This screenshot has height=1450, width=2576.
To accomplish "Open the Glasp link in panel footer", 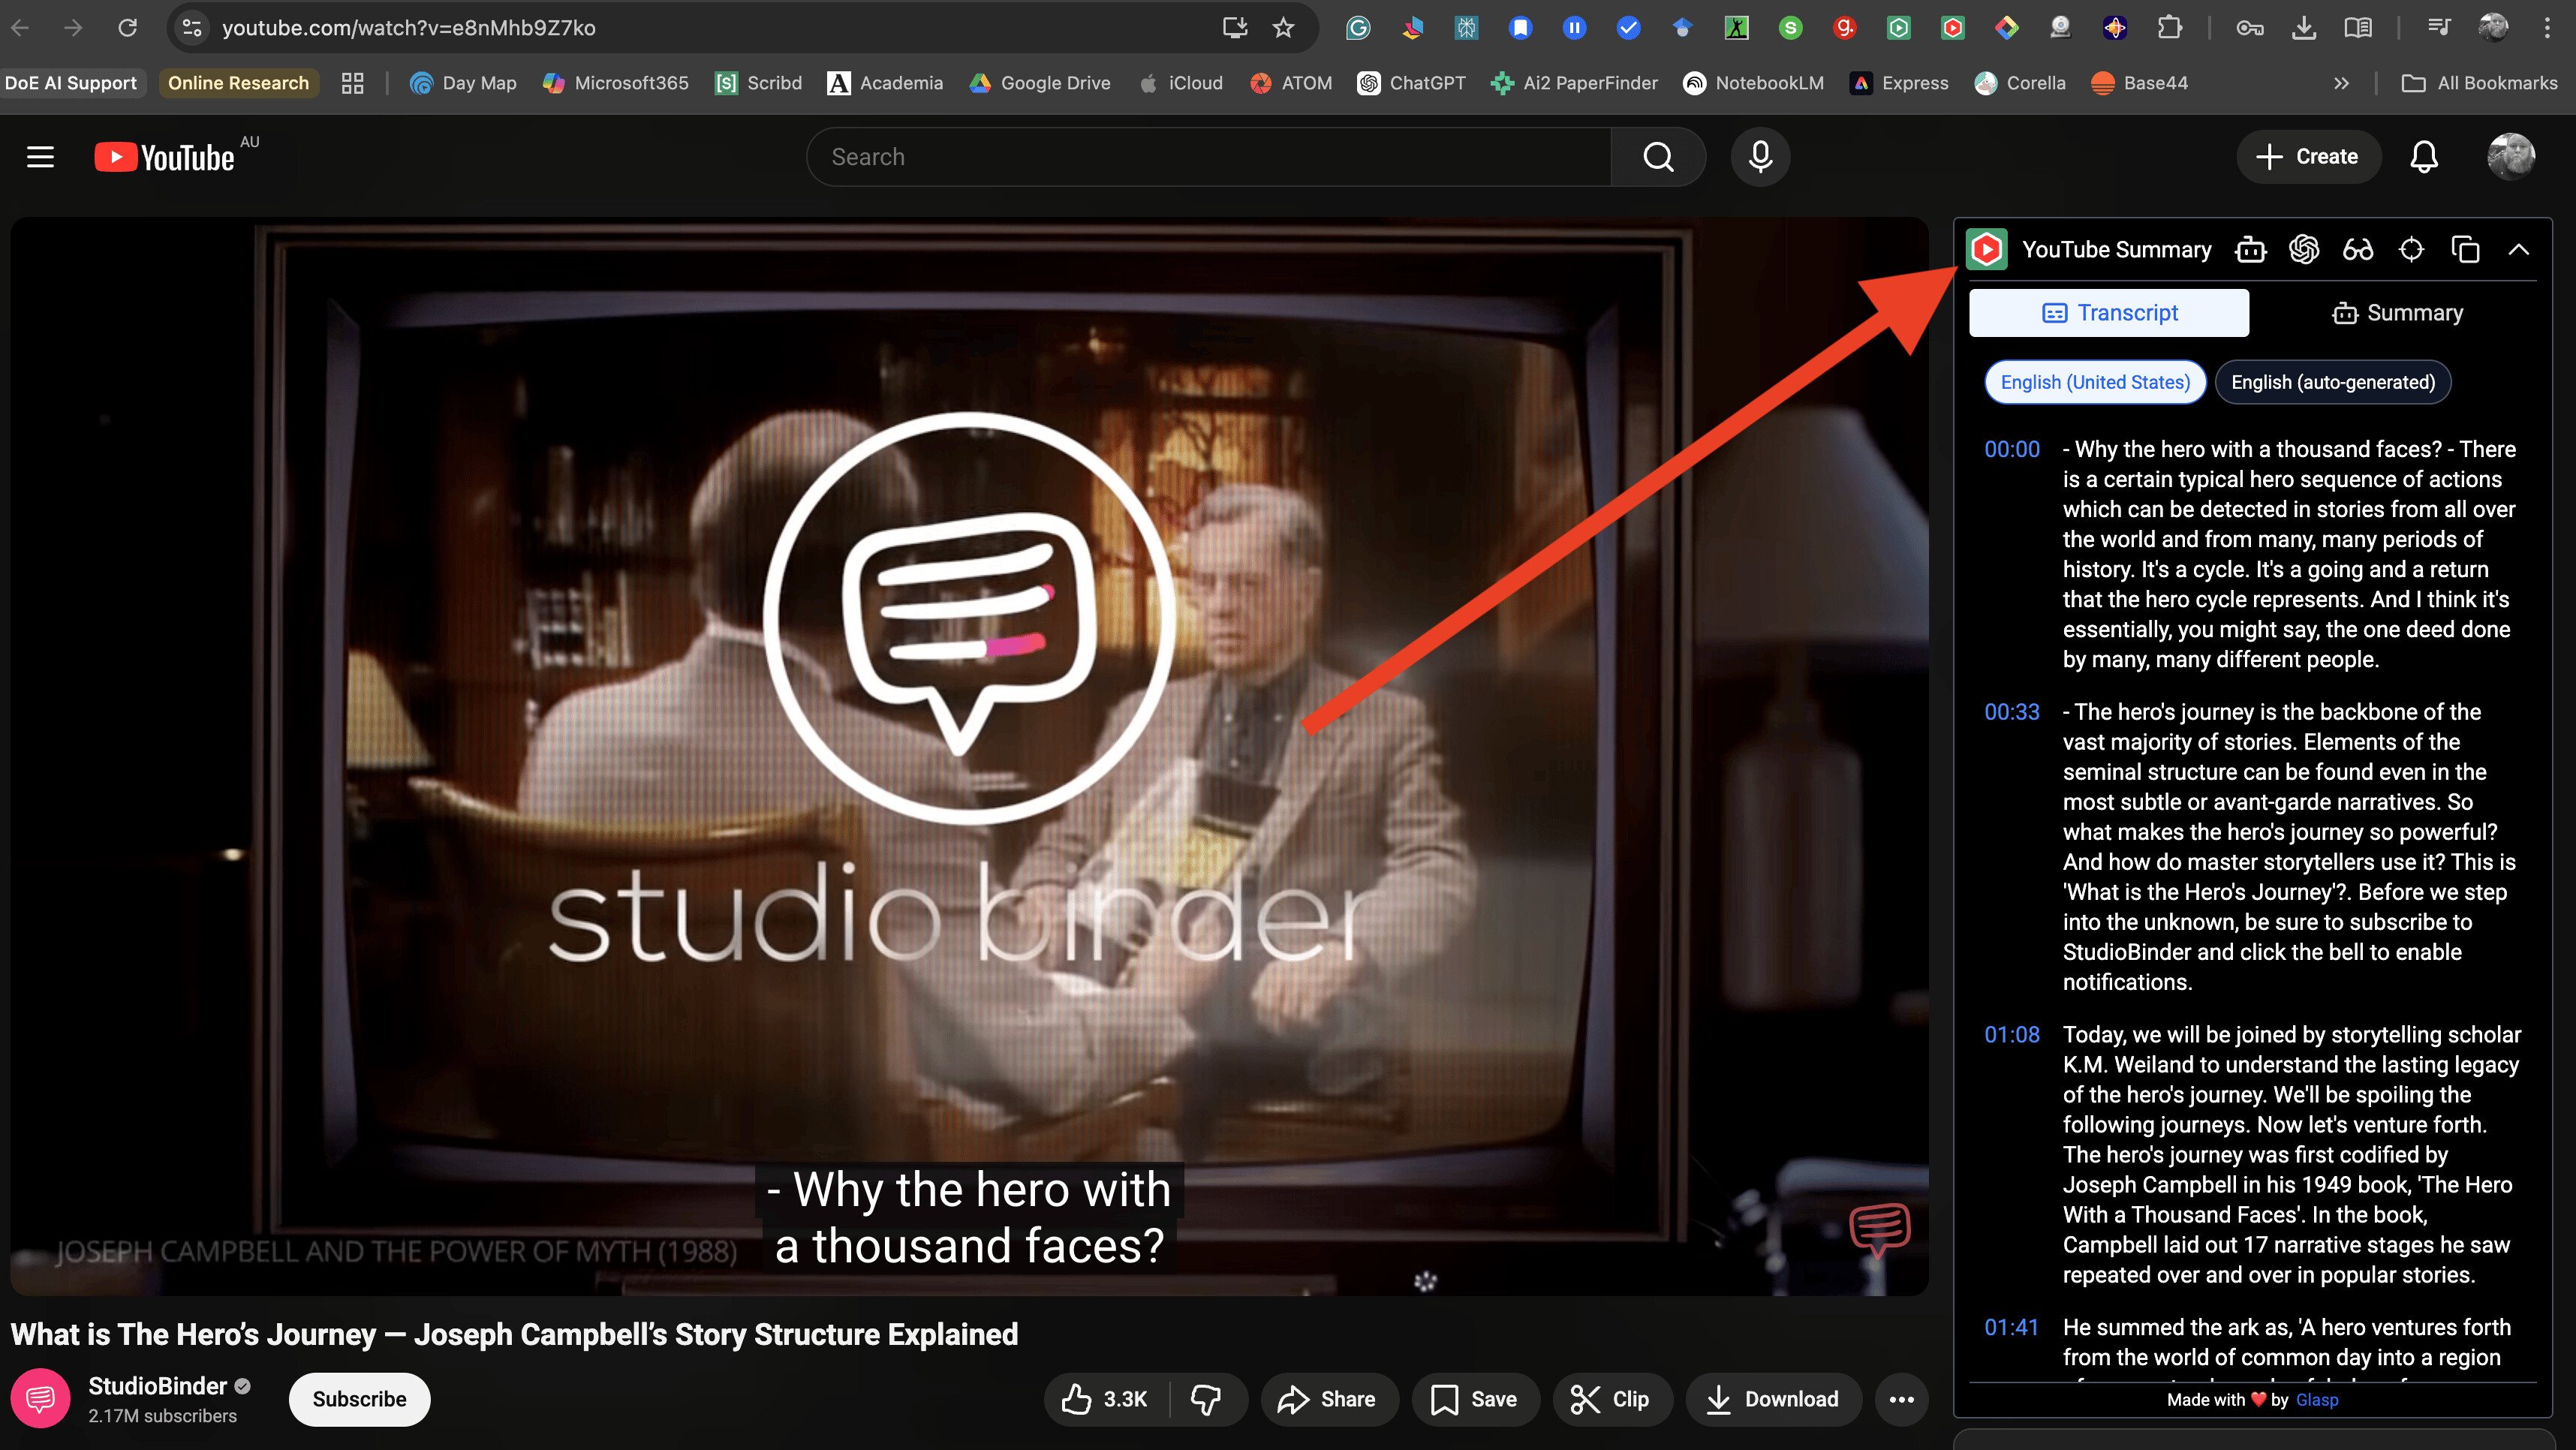I will pyautogui.click(x=2316, y=1399).
